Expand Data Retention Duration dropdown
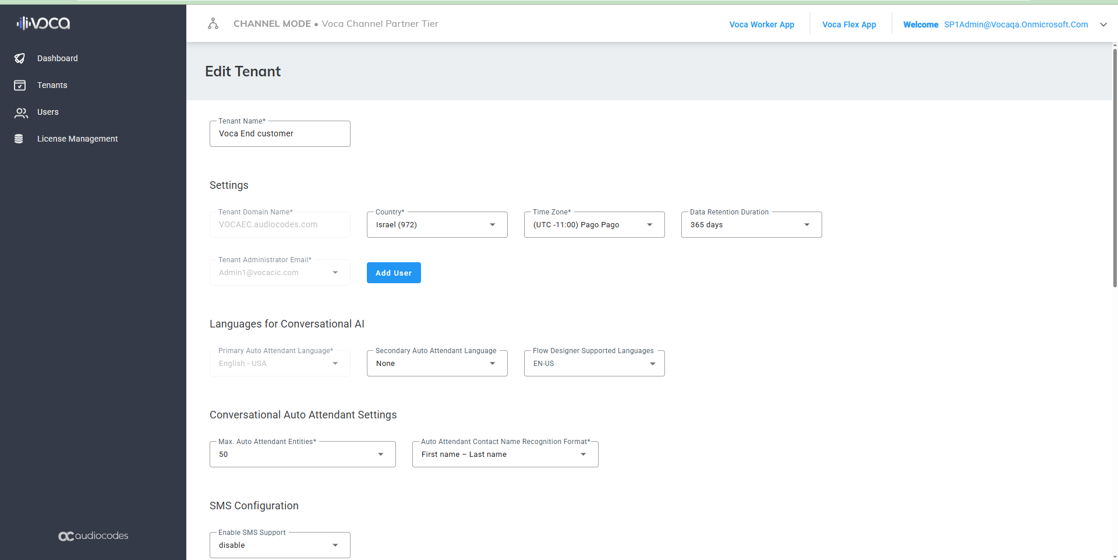The width and height of the screenshot is (1118, 560). (x=751, y=225)
